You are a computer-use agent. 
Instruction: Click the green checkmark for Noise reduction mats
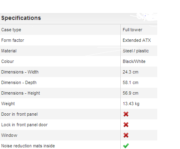point(126,146)
